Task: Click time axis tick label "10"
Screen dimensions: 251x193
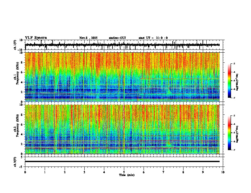Action: pos(223,172)
